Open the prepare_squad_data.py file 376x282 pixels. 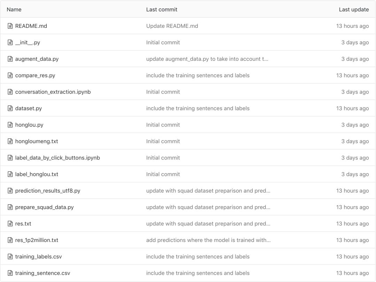(45, 207)
